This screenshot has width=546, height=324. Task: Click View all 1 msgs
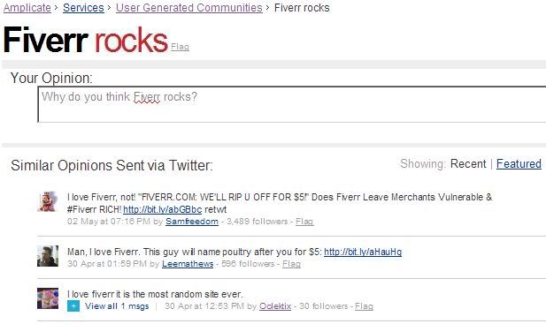pos(117,306)
